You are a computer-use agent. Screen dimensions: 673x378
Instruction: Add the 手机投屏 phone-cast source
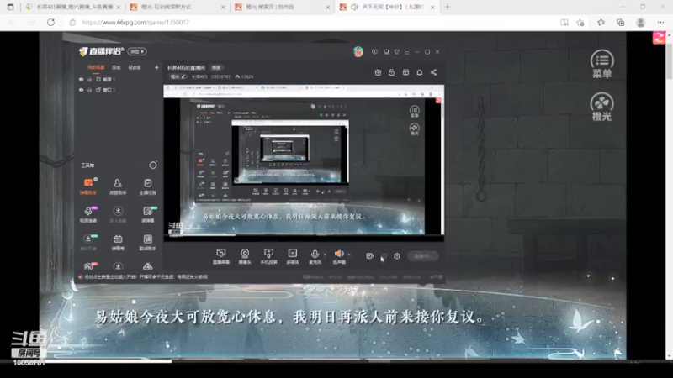click(x=268, y=256)
